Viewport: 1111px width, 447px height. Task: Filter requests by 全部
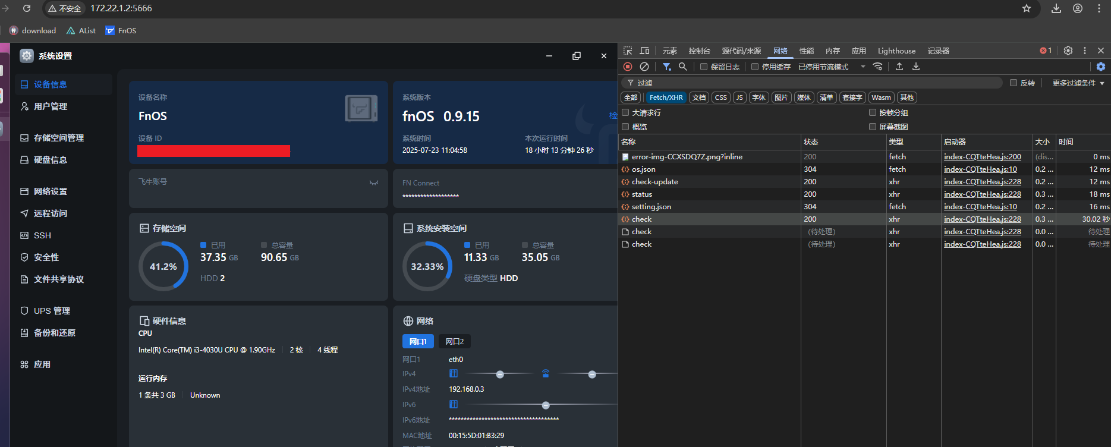tap(631, 97)
